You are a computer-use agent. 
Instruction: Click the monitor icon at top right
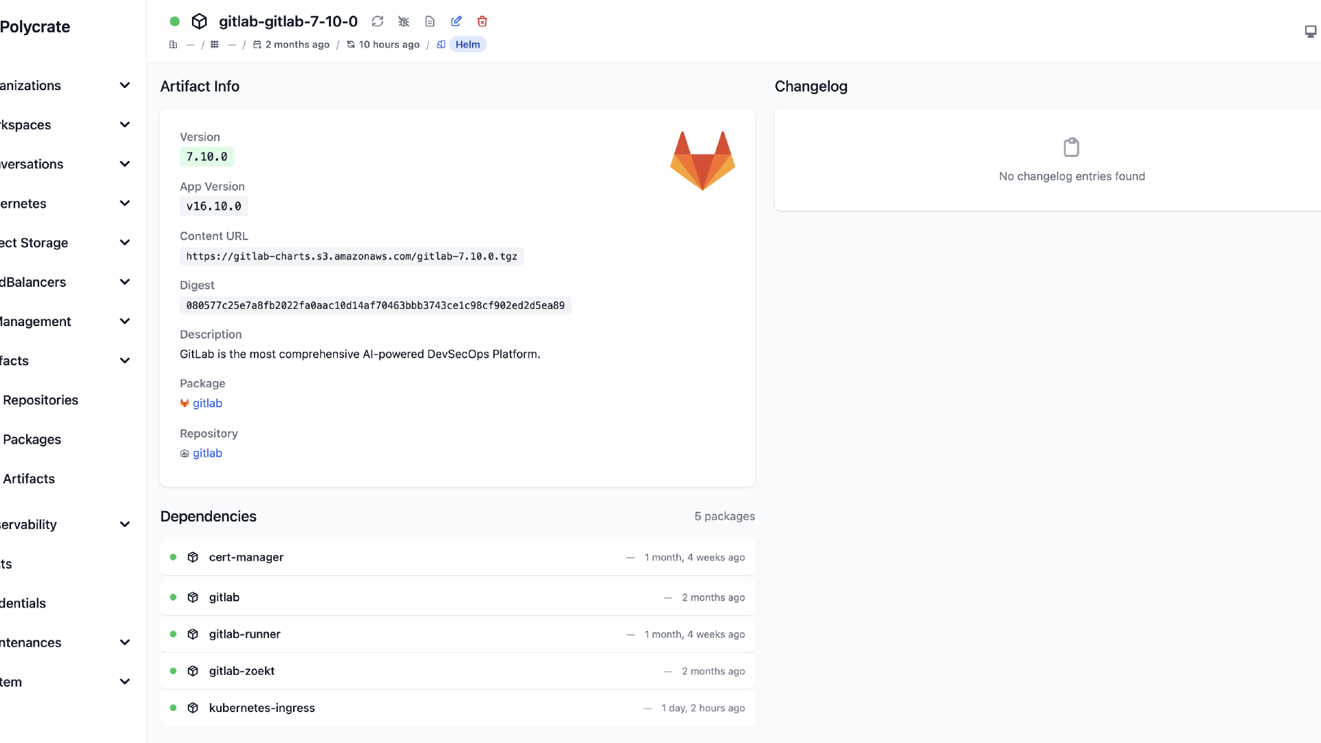[x=1310, y=32]
